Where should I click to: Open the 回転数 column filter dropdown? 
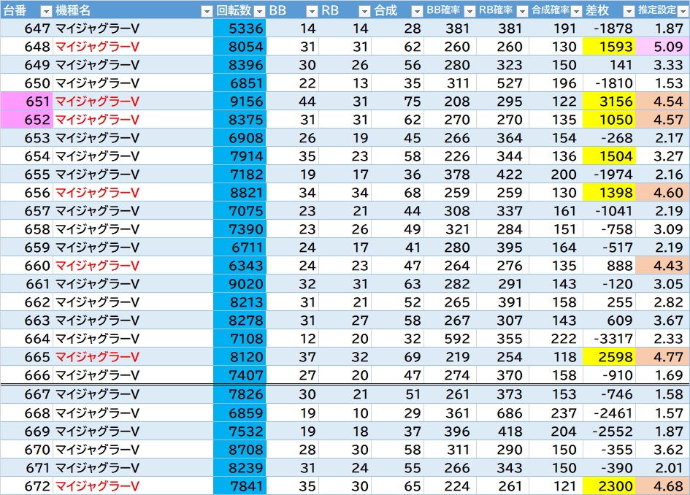(x=260, y=11)
